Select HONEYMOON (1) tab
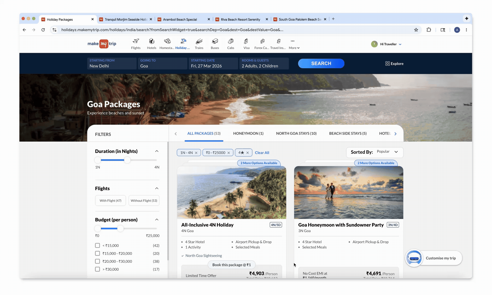 tap(248, 133)
